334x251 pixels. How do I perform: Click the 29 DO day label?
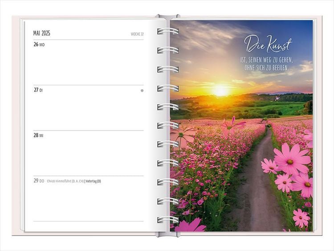click(39, 181)
